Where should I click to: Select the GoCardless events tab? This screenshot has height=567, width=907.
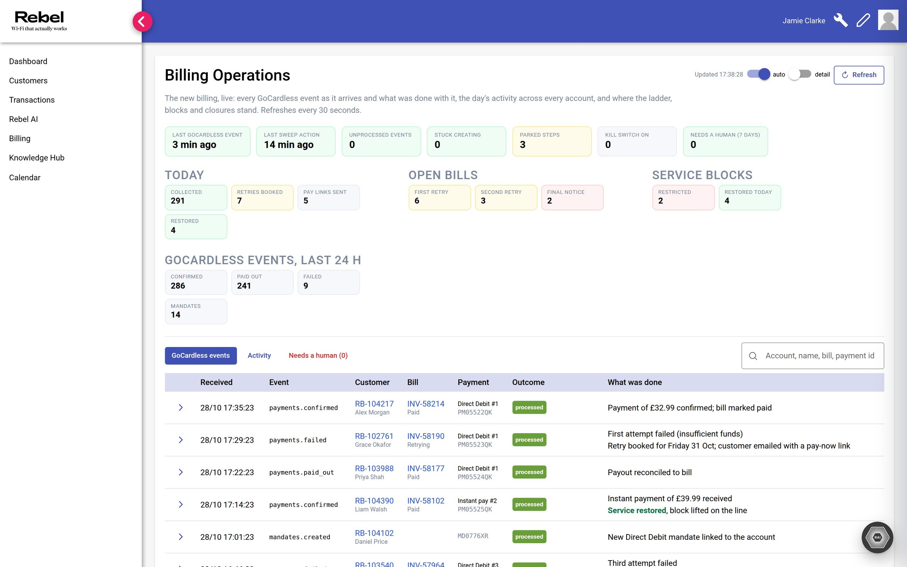[x=201, y=355]
